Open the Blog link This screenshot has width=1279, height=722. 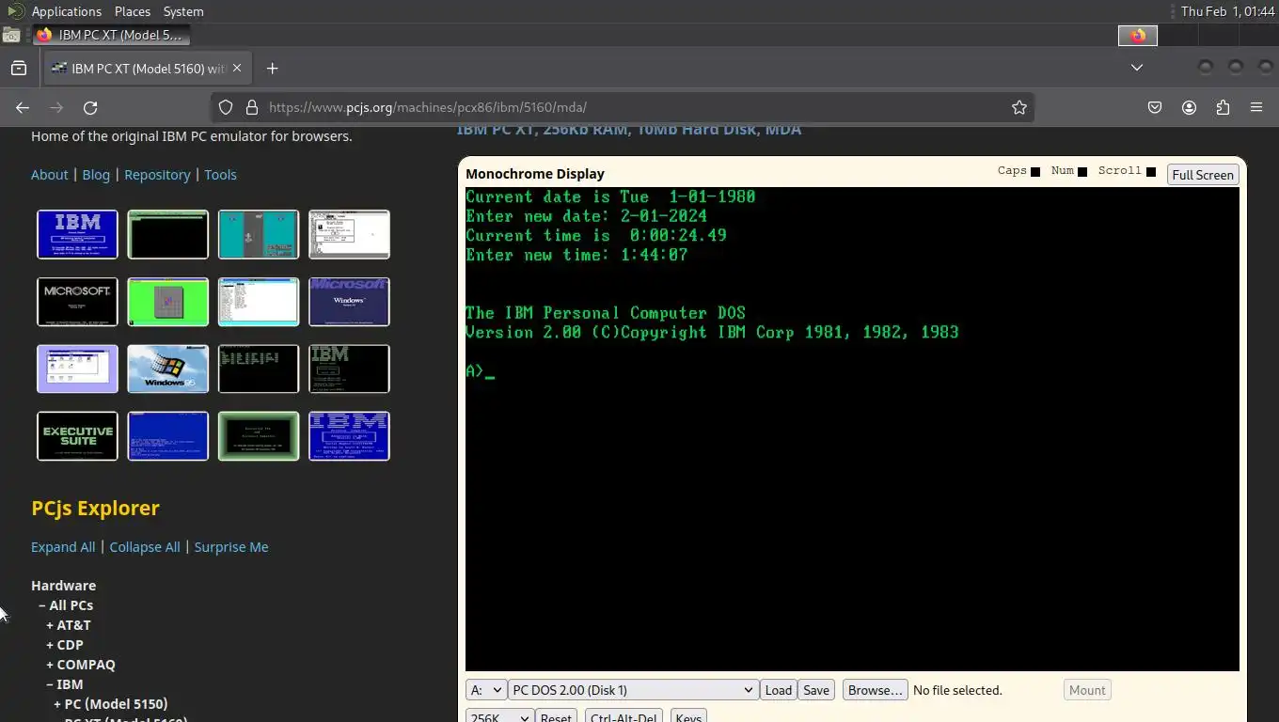pos(96,175)
